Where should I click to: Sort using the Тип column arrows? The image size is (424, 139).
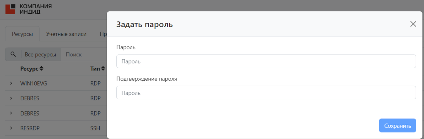click(x=103, y=68)
